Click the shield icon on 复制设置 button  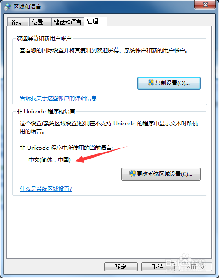click(x=151, y=83)
